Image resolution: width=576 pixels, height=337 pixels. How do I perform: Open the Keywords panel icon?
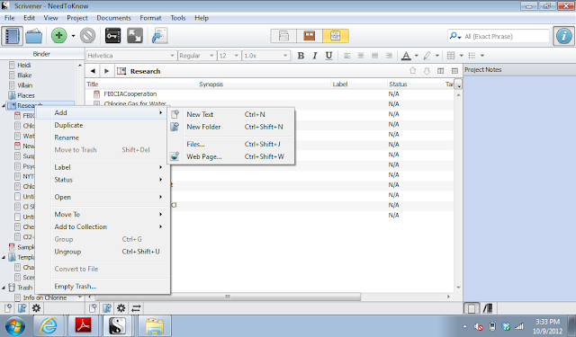tap(112, 36)
